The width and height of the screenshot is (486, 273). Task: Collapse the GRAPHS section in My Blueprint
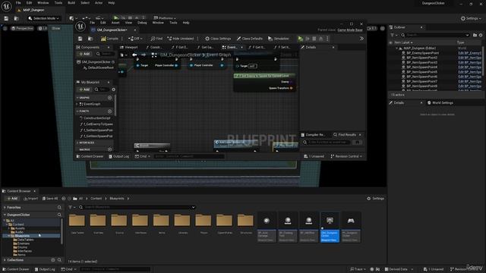pos(77,98)
